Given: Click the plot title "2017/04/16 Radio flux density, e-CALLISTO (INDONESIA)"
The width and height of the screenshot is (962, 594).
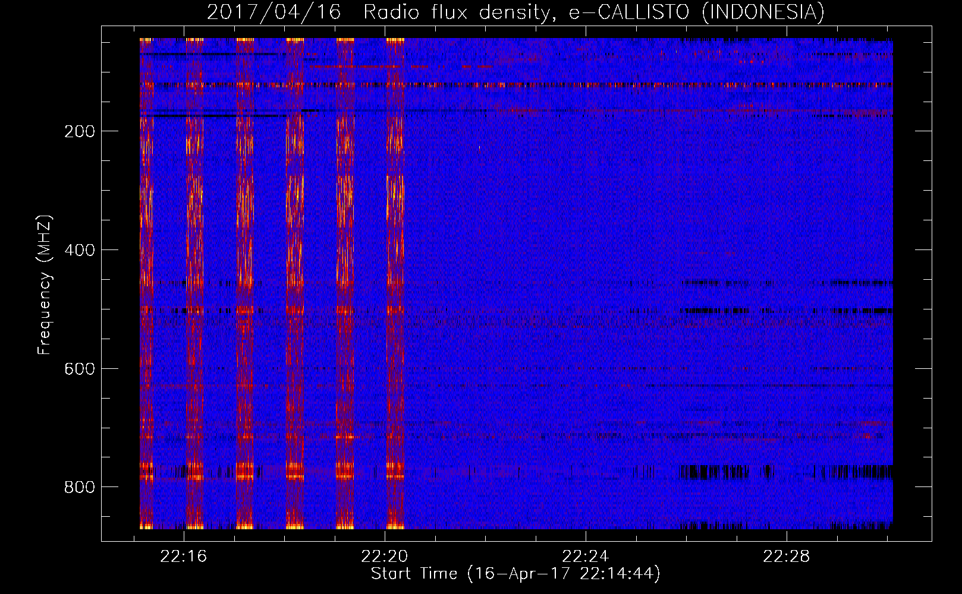Looking at the screenshot, I should pos(515,12).
